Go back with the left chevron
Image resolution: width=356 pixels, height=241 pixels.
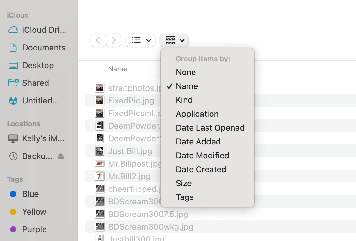tap(98, 40)
